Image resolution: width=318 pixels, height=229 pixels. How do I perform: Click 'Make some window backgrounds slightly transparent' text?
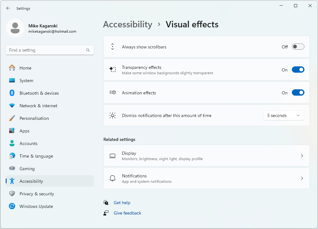(x=168, y=73)
